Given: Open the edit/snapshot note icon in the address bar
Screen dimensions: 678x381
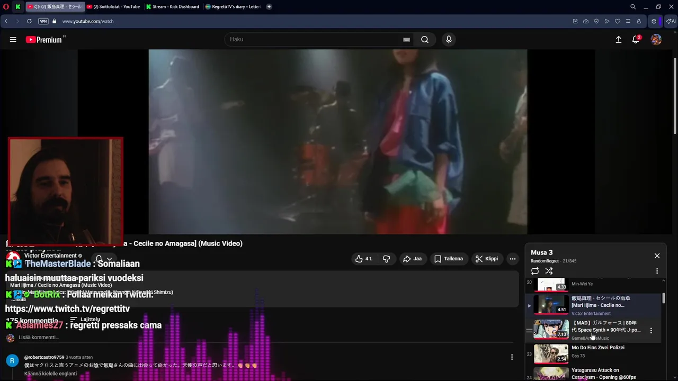Looking at the screenshot, I should (575, 21).
